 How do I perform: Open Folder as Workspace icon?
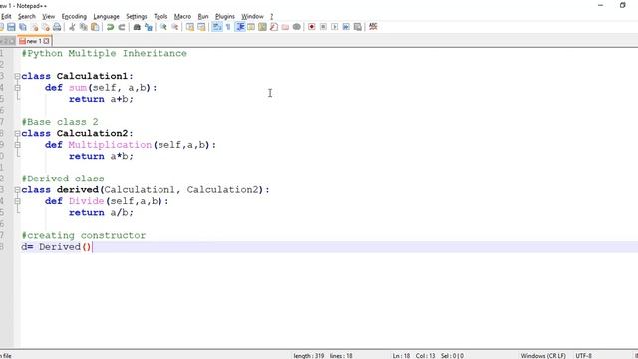(285, 27)
